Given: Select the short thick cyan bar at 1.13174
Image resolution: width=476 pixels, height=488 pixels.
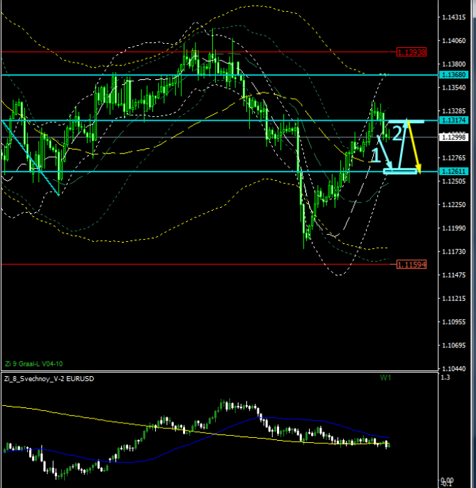Looking at the screenshot, I should pos(407,122).
